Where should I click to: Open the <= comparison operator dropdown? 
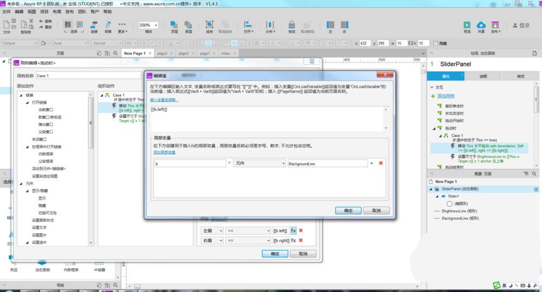pos(248,240)
